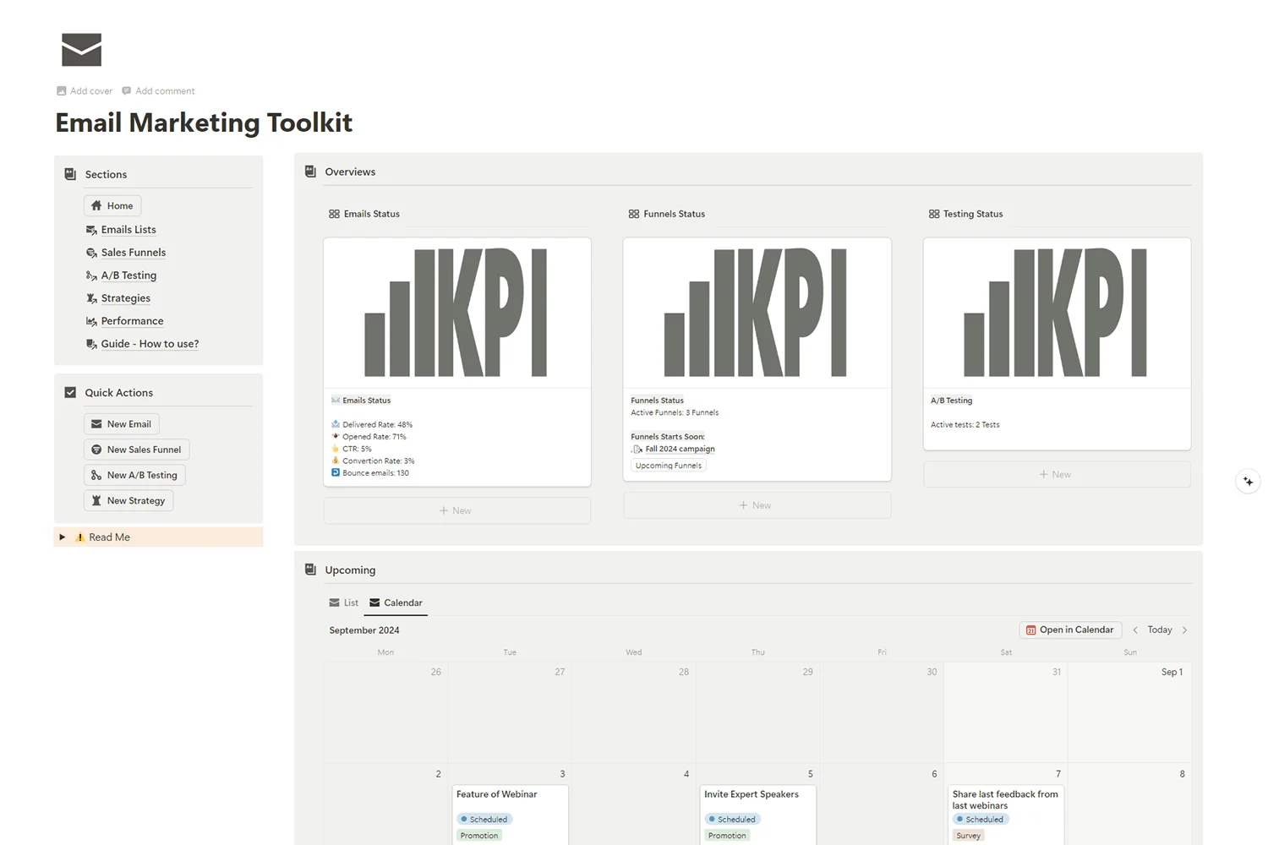The width and height of the screenshot is (1268, 845).
Task: Click the New A/B Testing button
Action: coord(134,475)
